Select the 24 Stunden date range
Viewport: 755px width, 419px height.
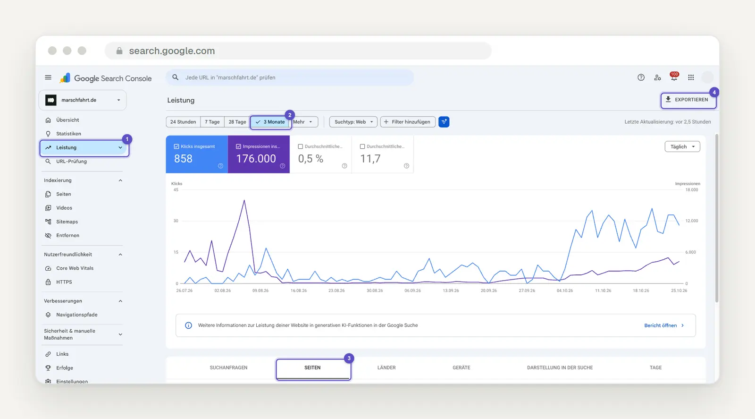pos(183,122)
